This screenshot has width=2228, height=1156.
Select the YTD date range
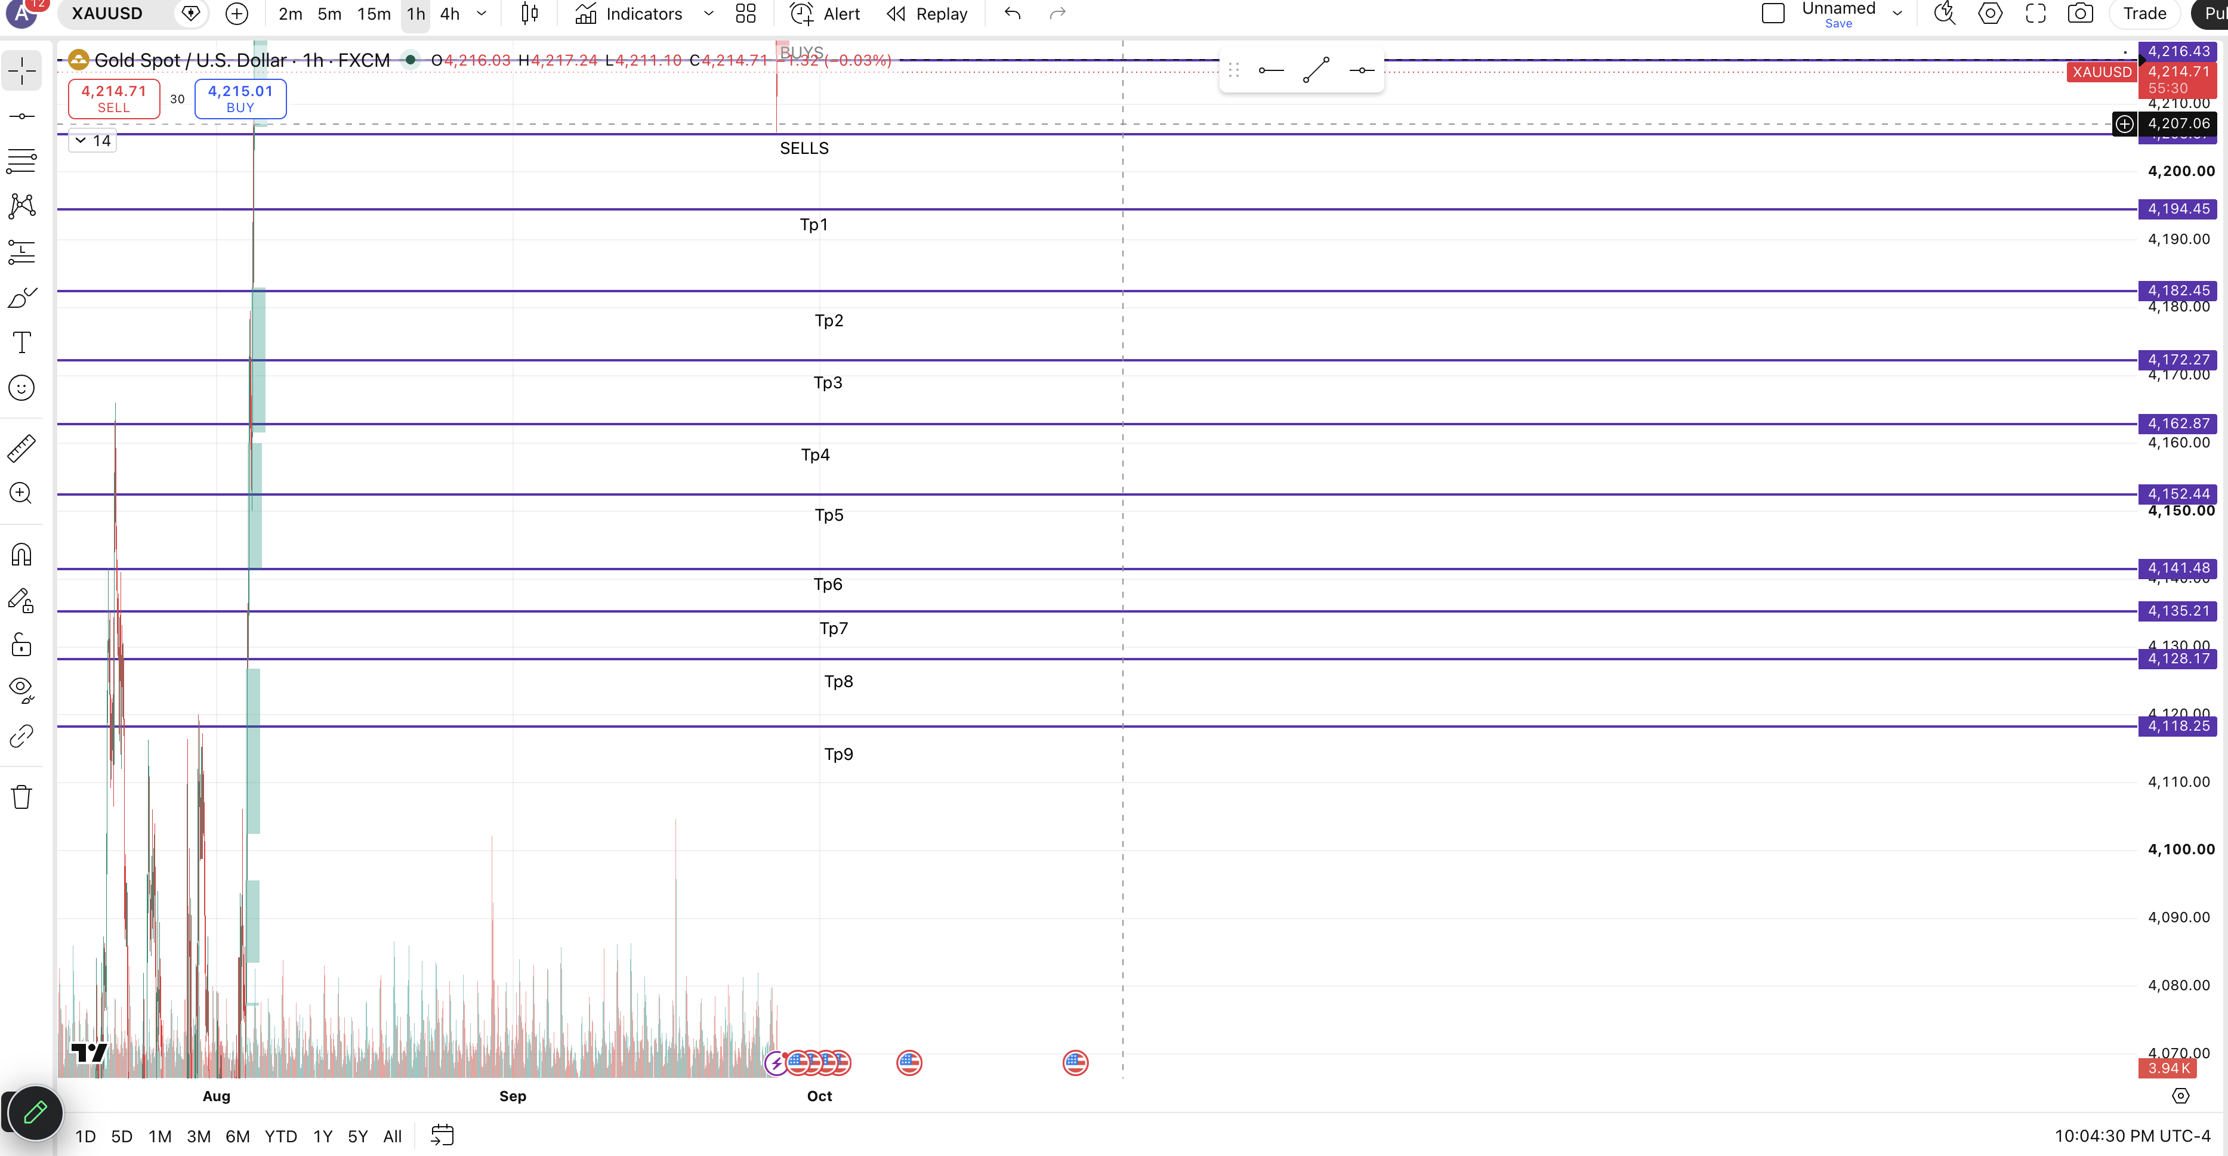[280, 1136]
